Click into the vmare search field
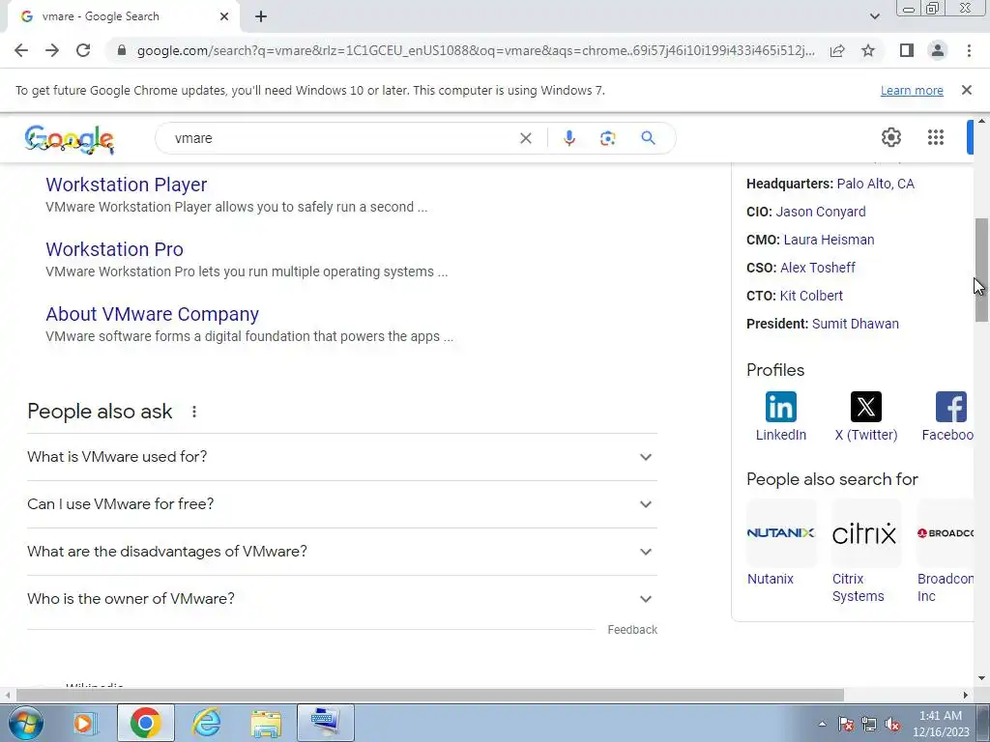 (341, 138)
